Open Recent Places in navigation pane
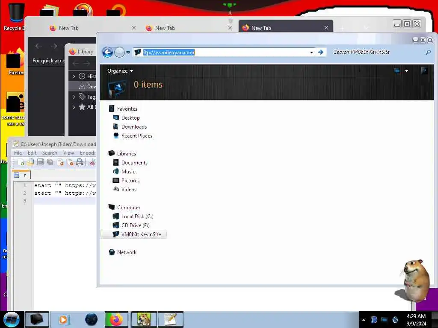Image resolution: width=438 pixels, height=328 pixels. [137, 135]
